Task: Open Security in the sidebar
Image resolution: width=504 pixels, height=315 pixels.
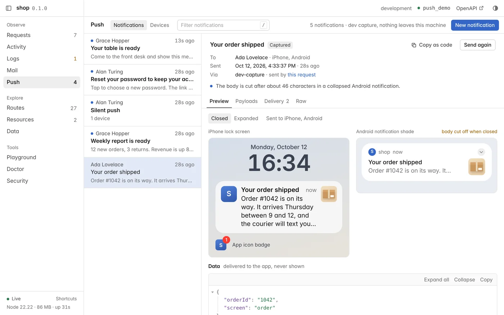Action: pos(42,181)
